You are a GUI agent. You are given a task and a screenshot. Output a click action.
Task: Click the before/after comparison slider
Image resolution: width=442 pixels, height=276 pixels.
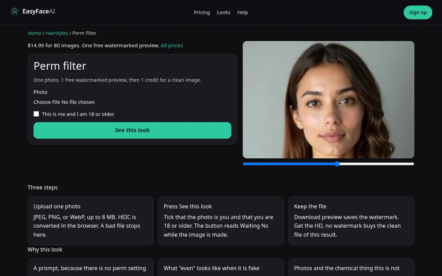point(328,164)
